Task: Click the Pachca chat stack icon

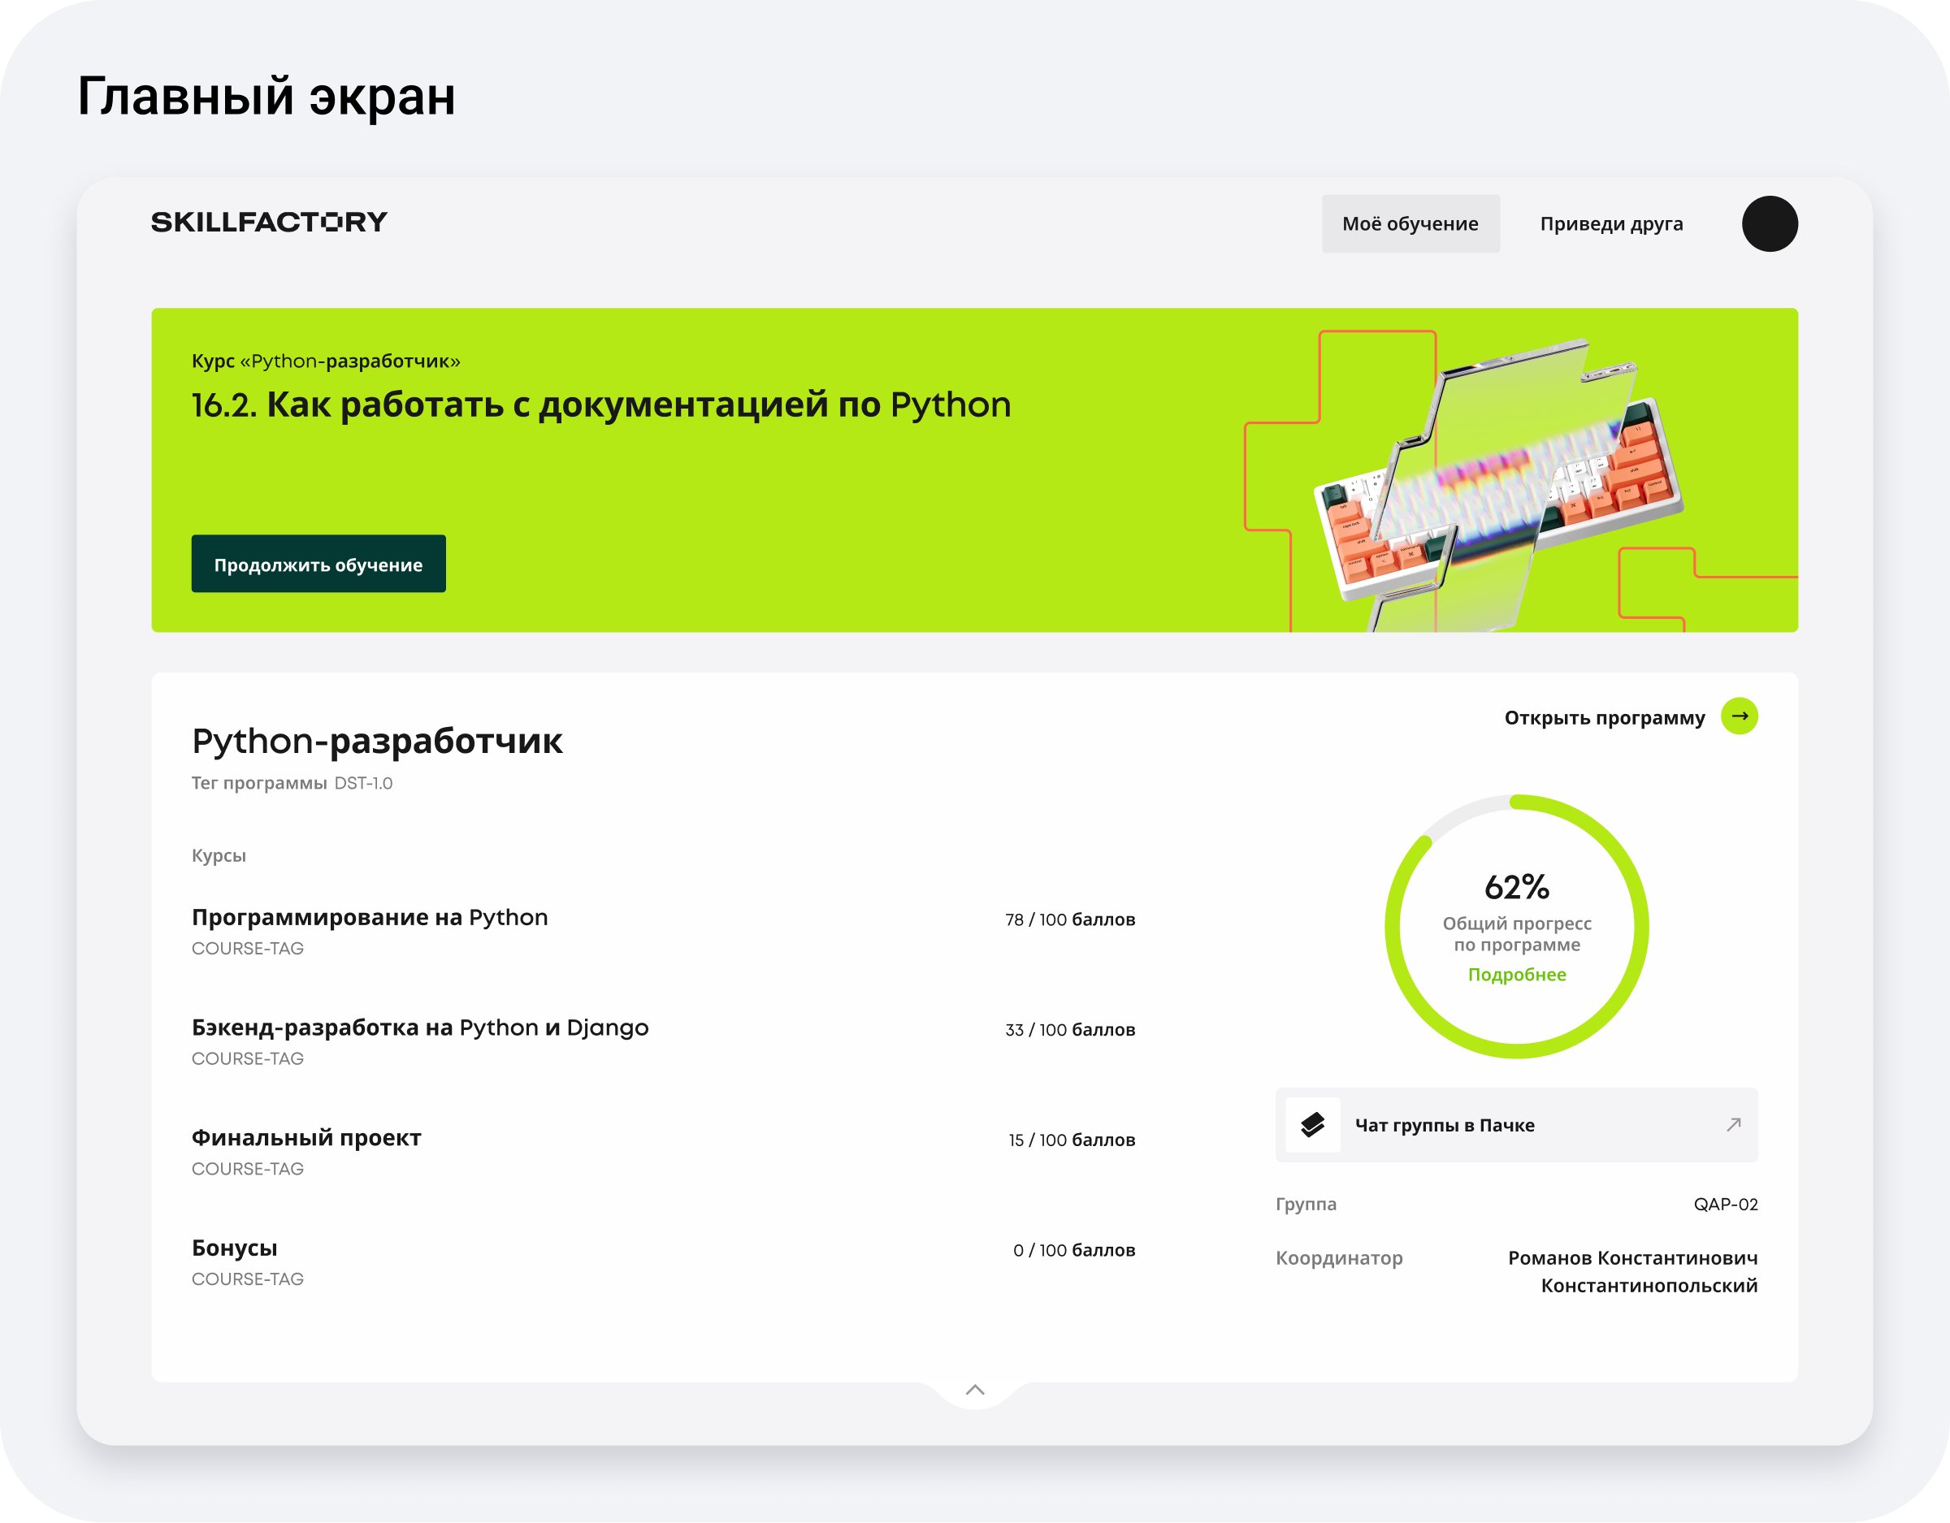Action: click(x=1312, y=1124)
